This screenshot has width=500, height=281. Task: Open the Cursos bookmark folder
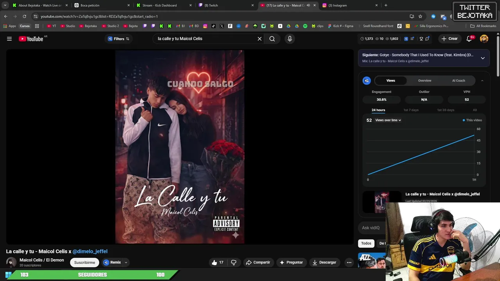tap(25, 26)
